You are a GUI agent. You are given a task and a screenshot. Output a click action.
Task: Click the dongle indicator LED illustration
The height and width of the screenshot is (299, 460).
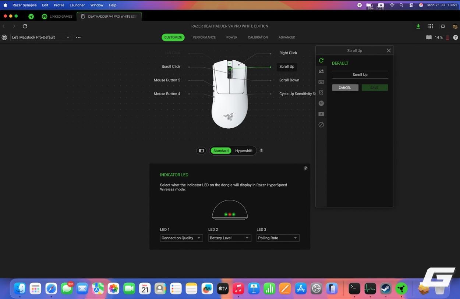click(x=230, y=210)
